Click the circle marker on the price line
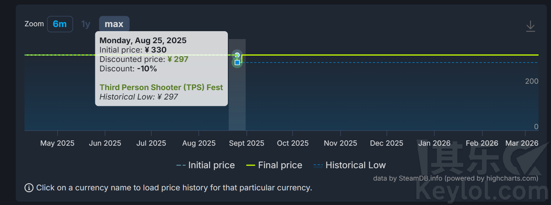 point(237,55)
